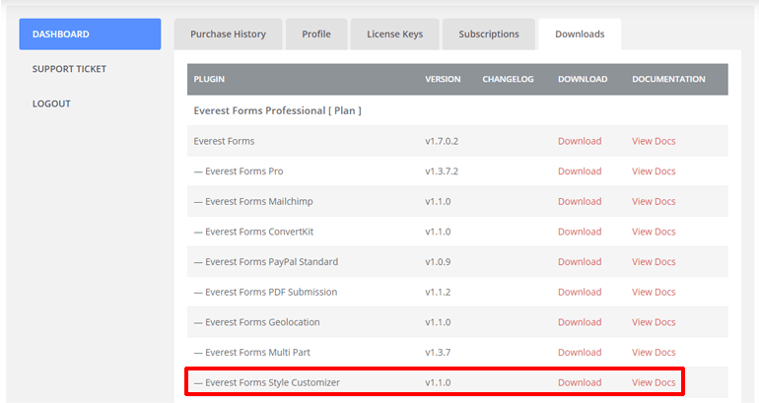Switch to the Purchase History tab
This screenshot has width=759, height=403.
(x=228, y=34)
